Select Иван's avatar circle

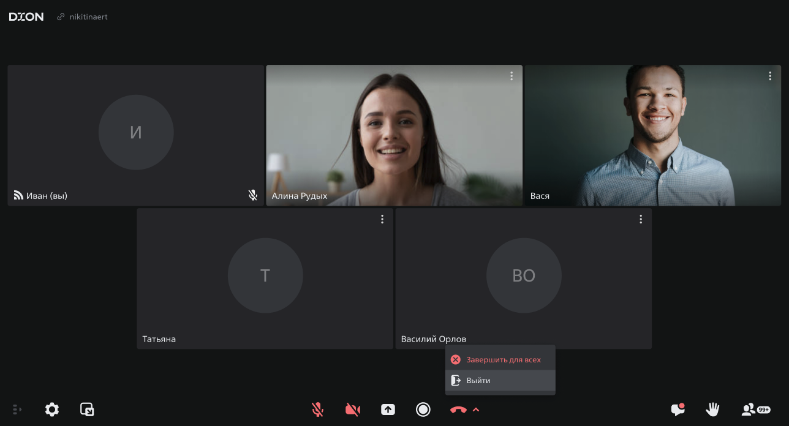136,132
